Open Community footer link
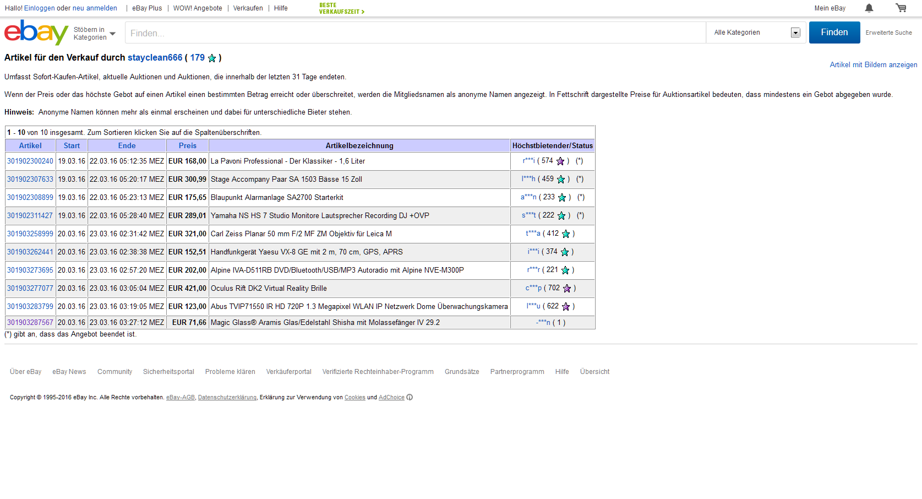Viewport: 922px width, 499px height. [114, 372]
